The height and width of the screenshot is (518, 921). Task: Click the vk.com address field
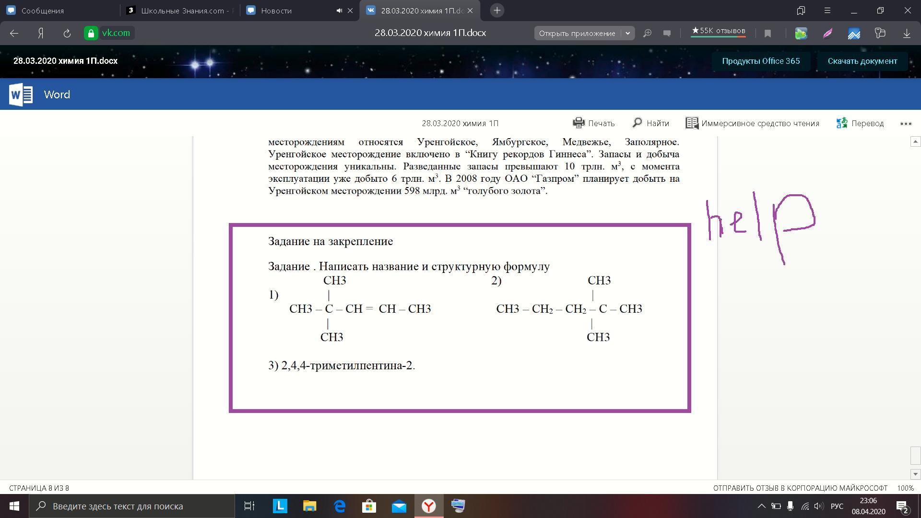click(116, 33)
